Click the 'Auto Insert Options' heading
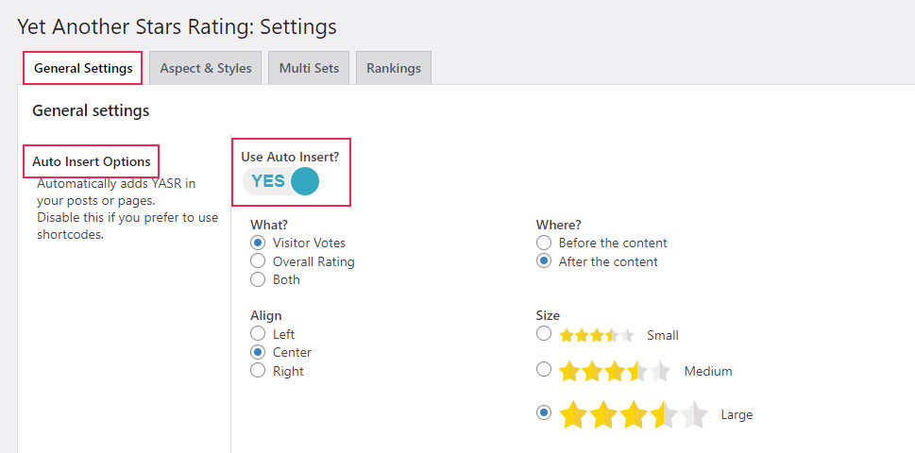This screenshot has height=453, width=915. tap(91, 161)
